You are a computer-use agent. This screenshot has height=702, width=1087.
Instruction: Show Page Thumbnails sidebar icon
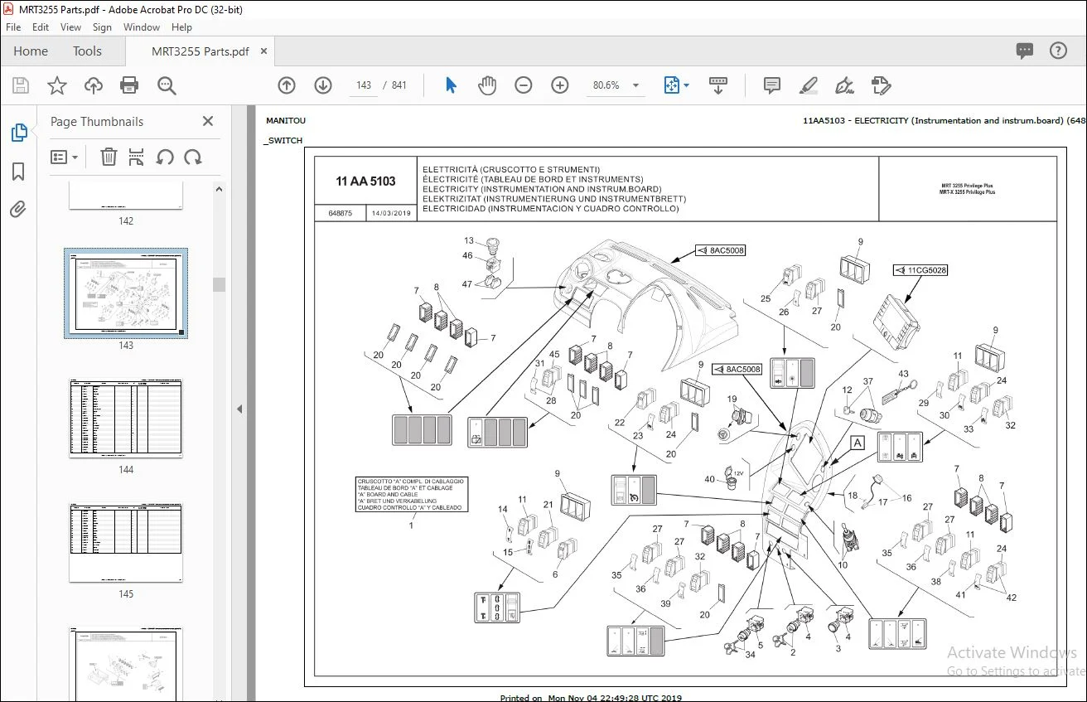coord(18,133)
